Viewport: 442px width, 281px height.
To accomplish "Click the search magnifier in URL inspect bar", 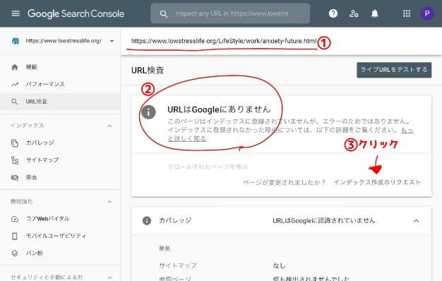I will [164, 13].
